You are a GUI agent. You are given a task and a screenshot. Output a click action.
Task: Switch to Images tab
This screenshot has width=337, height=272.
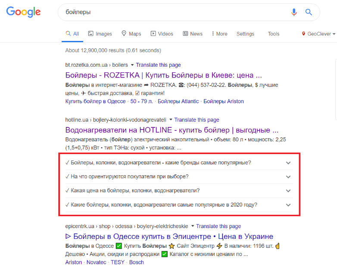pos(100,34)
